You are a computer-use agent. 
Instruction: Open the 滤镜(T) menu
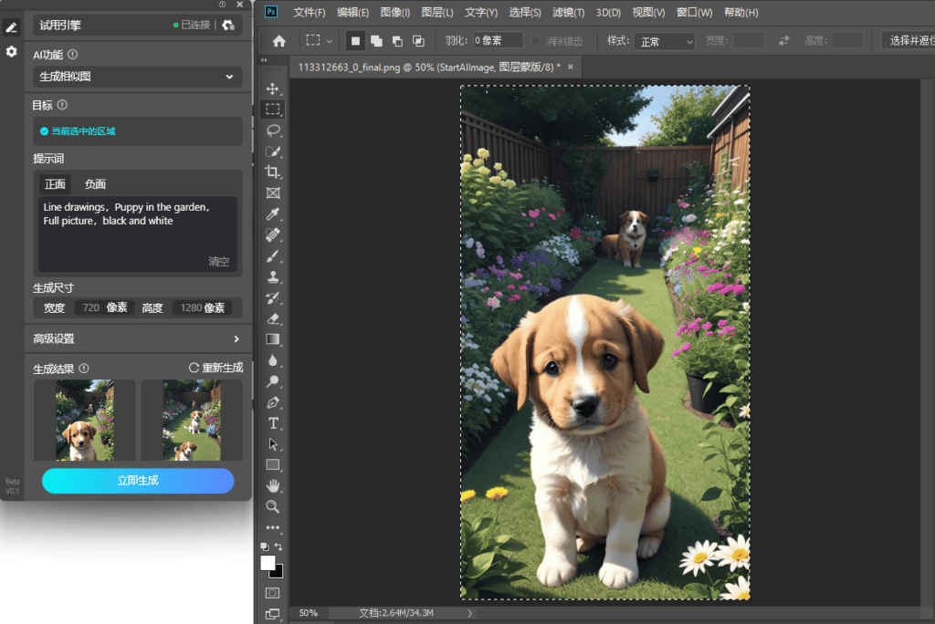point(568,13)
